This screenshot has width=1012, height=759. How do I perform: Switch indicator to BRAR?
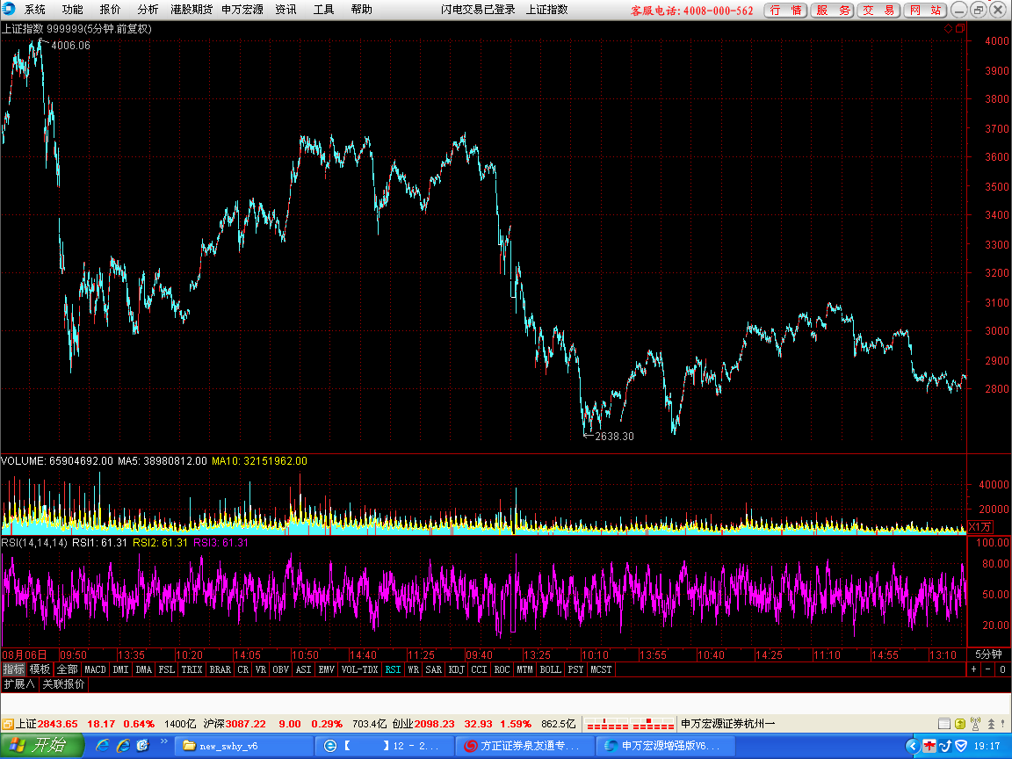(220, 669)
